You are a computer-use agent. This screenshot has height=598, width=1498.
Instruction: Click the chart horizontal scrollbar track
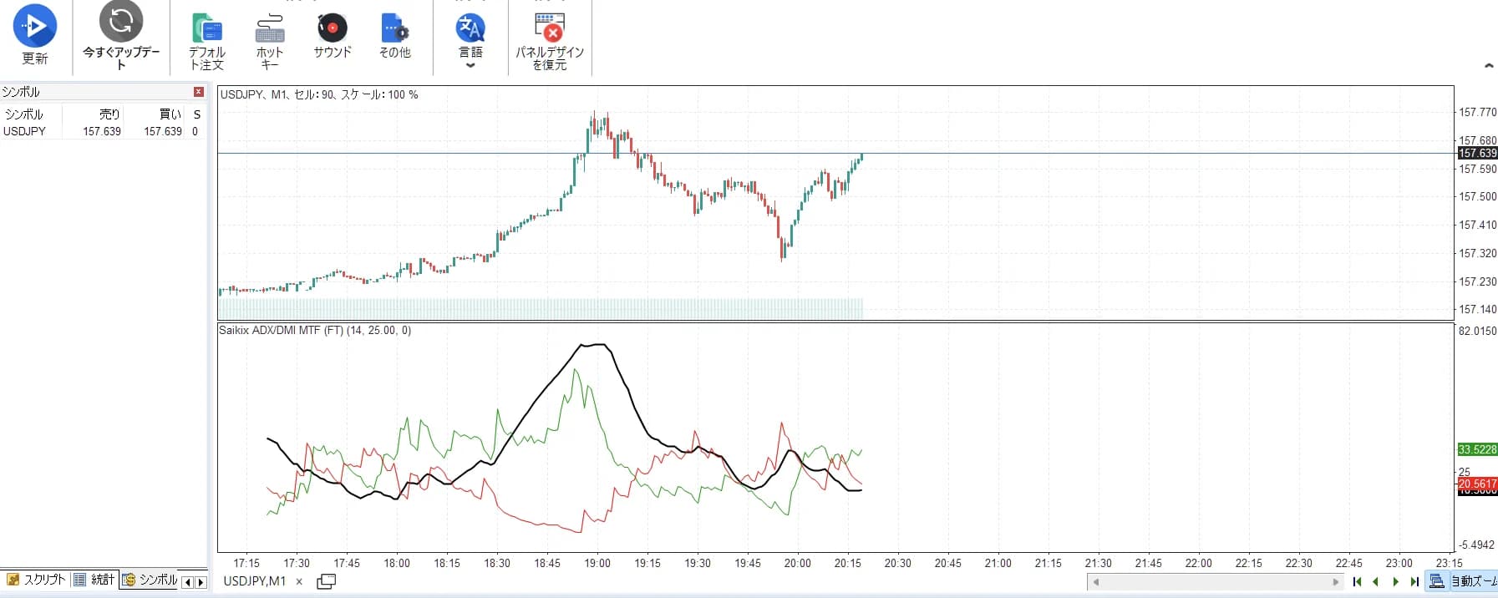pos(1215,582)
